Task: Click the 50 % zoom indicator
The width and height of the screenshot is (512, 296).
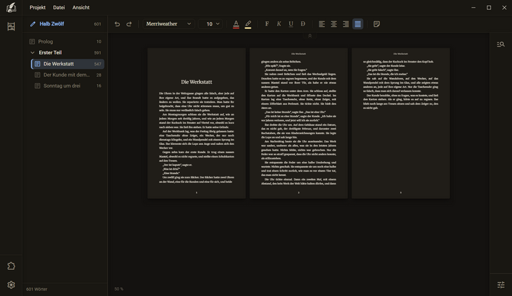Action: [119, 289]
